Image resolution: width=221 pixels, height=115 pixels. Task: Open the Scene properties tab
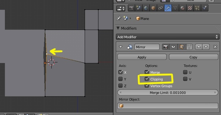click(x=138, y=8)
